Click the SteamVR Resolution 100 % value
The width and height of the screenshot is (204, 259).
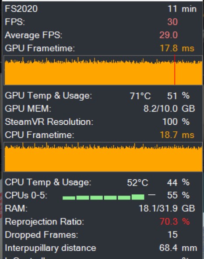[x=176, y=122]
